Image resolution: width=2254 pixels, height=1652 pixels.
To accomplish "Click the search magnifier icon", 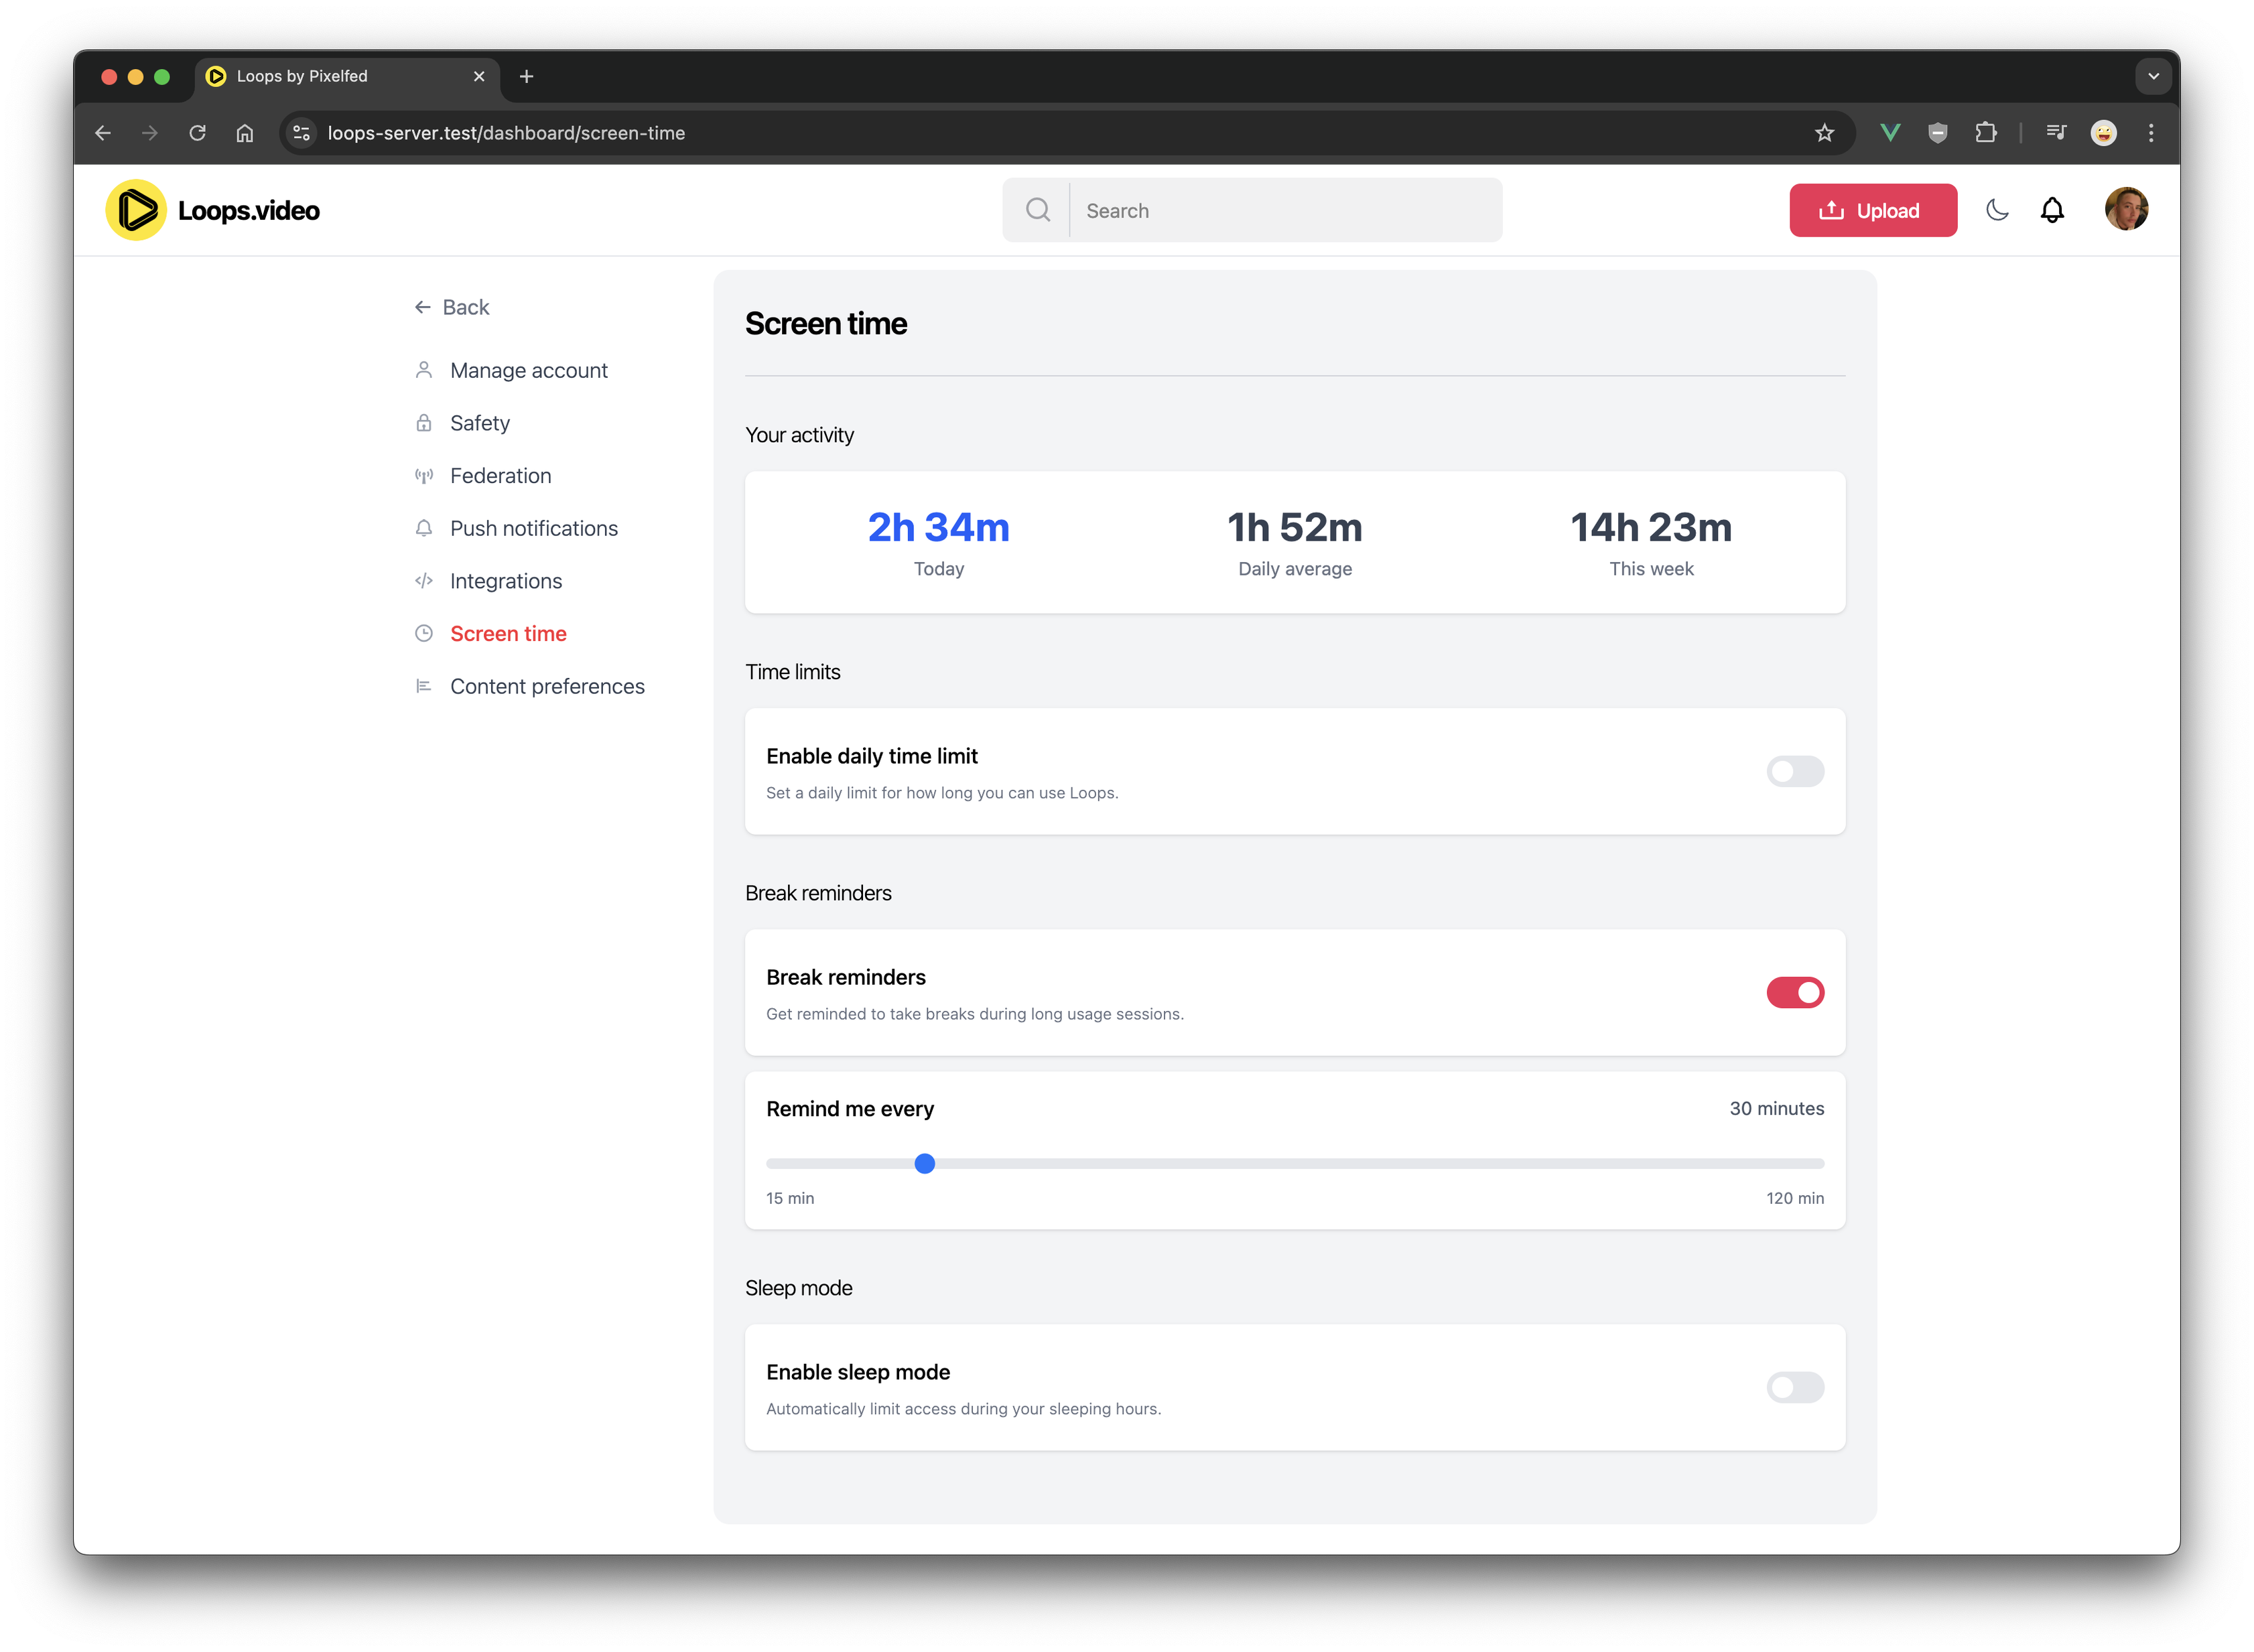I will [x=1038, y=210].
